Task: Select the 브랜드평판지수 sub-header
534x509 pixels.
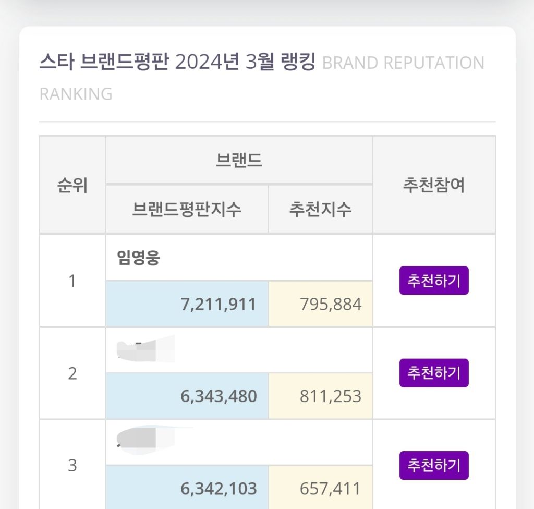Action: coord(187,209)
